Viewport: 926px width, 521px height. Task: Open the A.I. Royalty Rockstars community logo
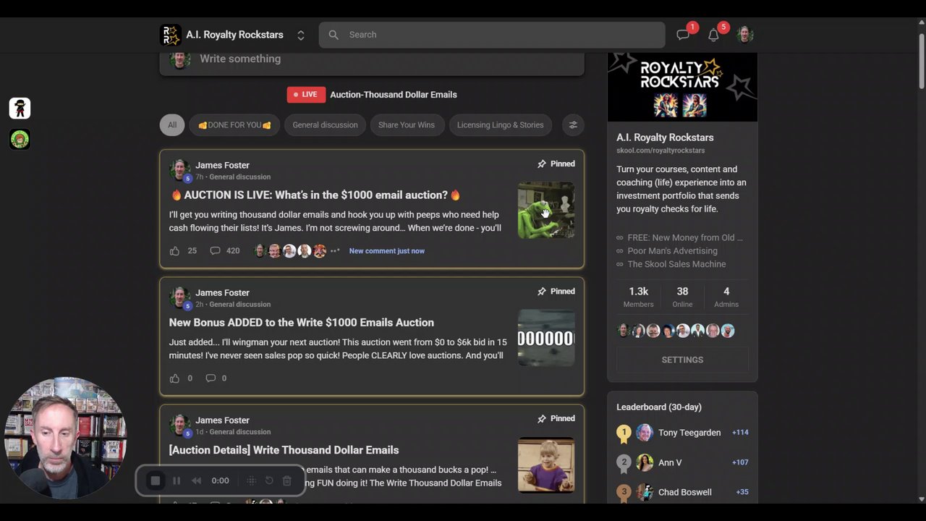pyautogui.click(x=171, y=35)
